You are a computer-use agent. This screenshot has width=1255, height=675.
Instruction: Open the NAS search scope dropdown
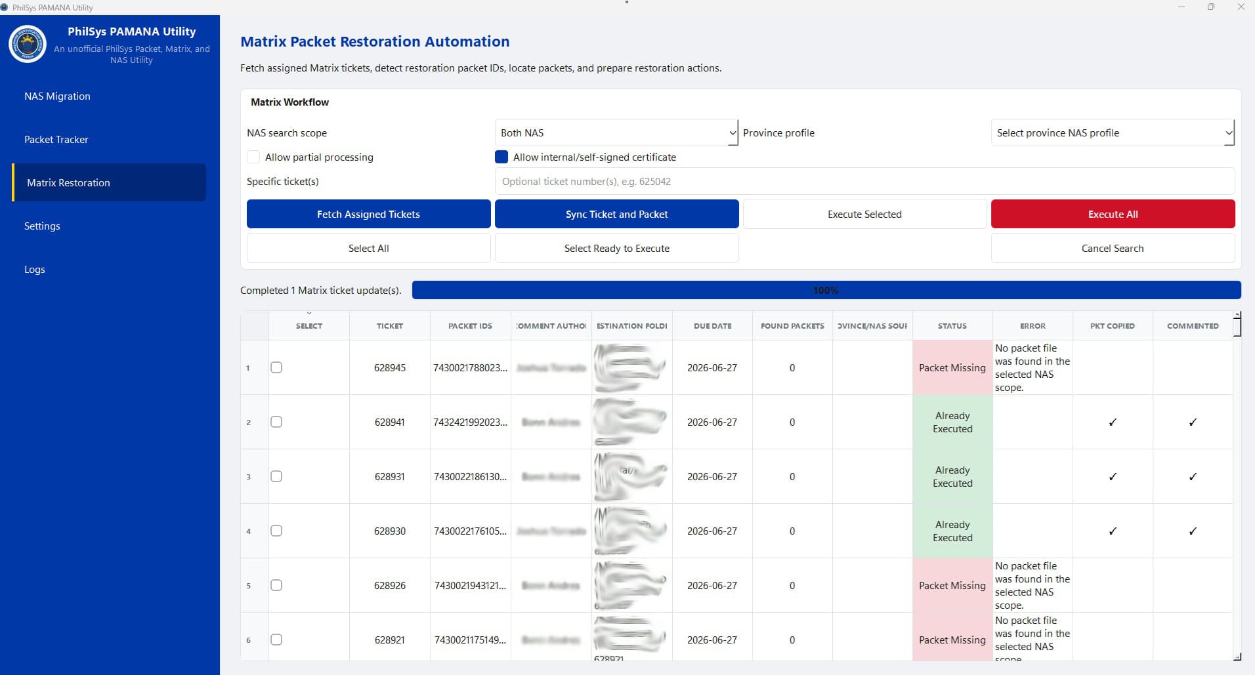click(x=616, y=133)
